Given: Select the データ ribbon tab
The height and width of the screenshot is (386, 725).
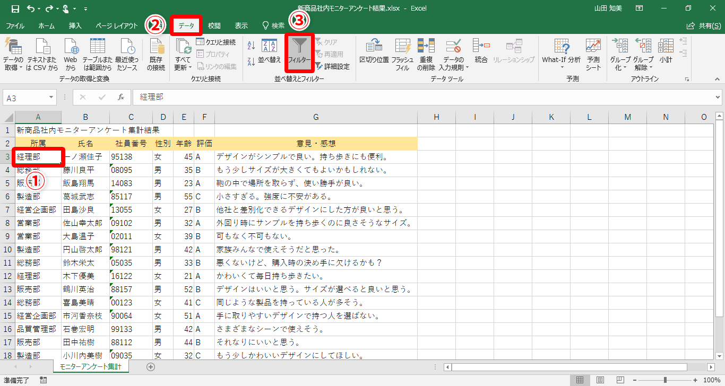Looking at the screenshot, I should [x=186, y=25].
